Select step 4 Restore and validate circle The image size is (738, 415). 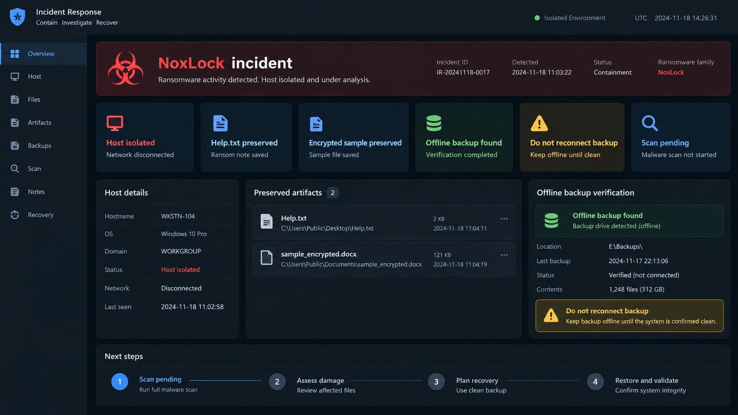[595, 382]
